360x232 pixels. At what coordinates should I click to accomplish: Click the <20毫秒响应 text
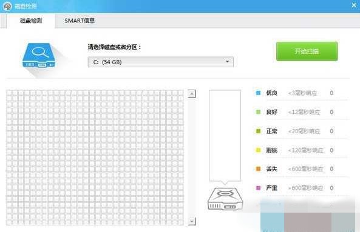pos(304,131)
